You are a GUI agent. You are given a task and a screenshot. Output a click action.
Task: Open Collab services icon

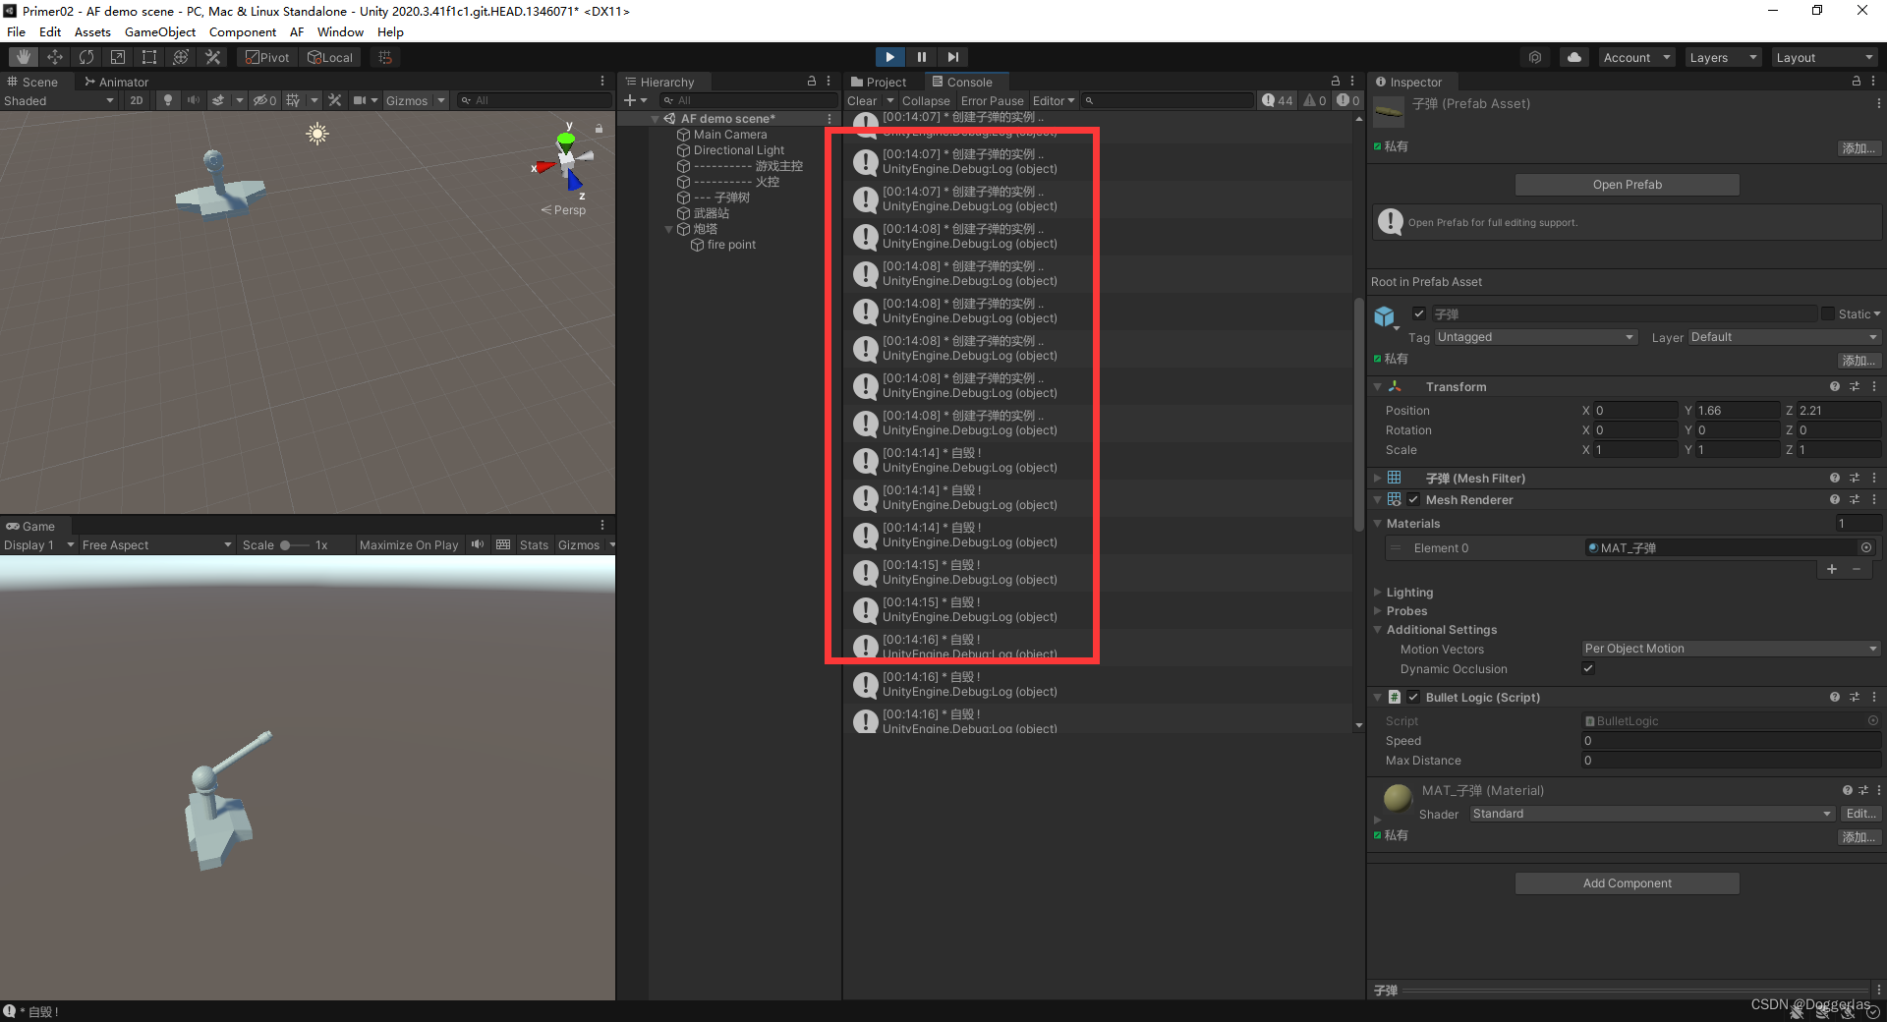tap(1535, 57)
